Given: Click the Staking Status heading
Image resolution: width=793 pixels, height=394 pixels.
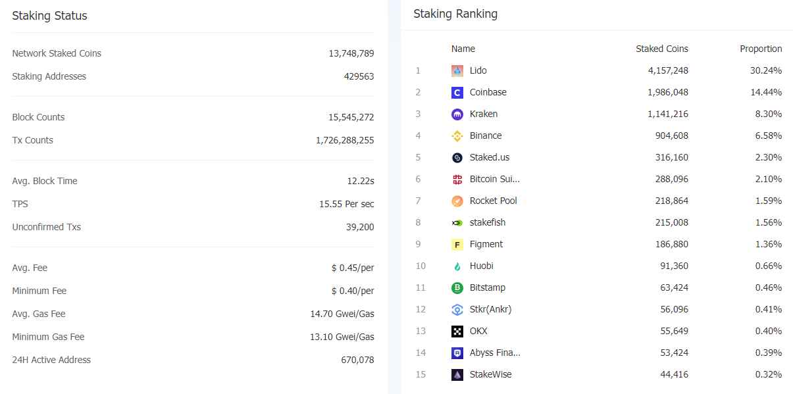Looking at the screenshot, I should pos(49,16).
